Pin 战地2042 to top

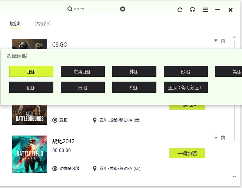pos(216,138)
